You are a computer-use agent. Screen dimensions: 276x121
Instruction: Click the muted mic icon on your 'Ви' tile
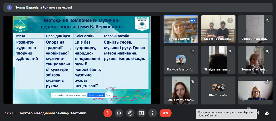pyautogui.click(x=267, y=82)
